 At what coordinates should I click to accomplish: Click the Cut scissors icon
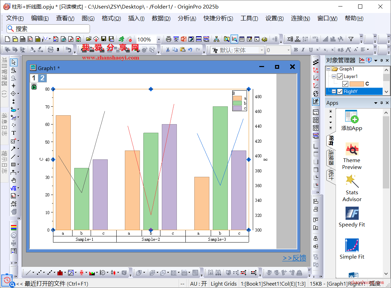(168, 50)
